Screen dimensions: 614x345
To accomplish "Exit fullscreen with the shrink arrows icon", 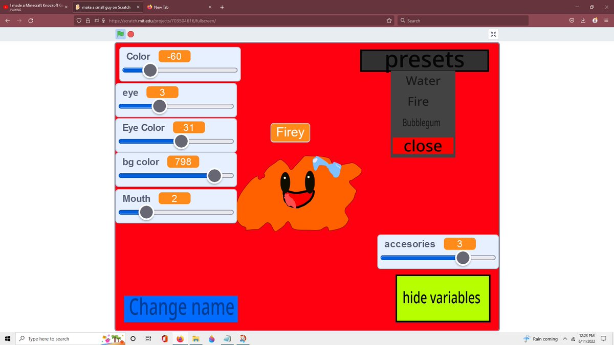I will [x=493, y=34].
